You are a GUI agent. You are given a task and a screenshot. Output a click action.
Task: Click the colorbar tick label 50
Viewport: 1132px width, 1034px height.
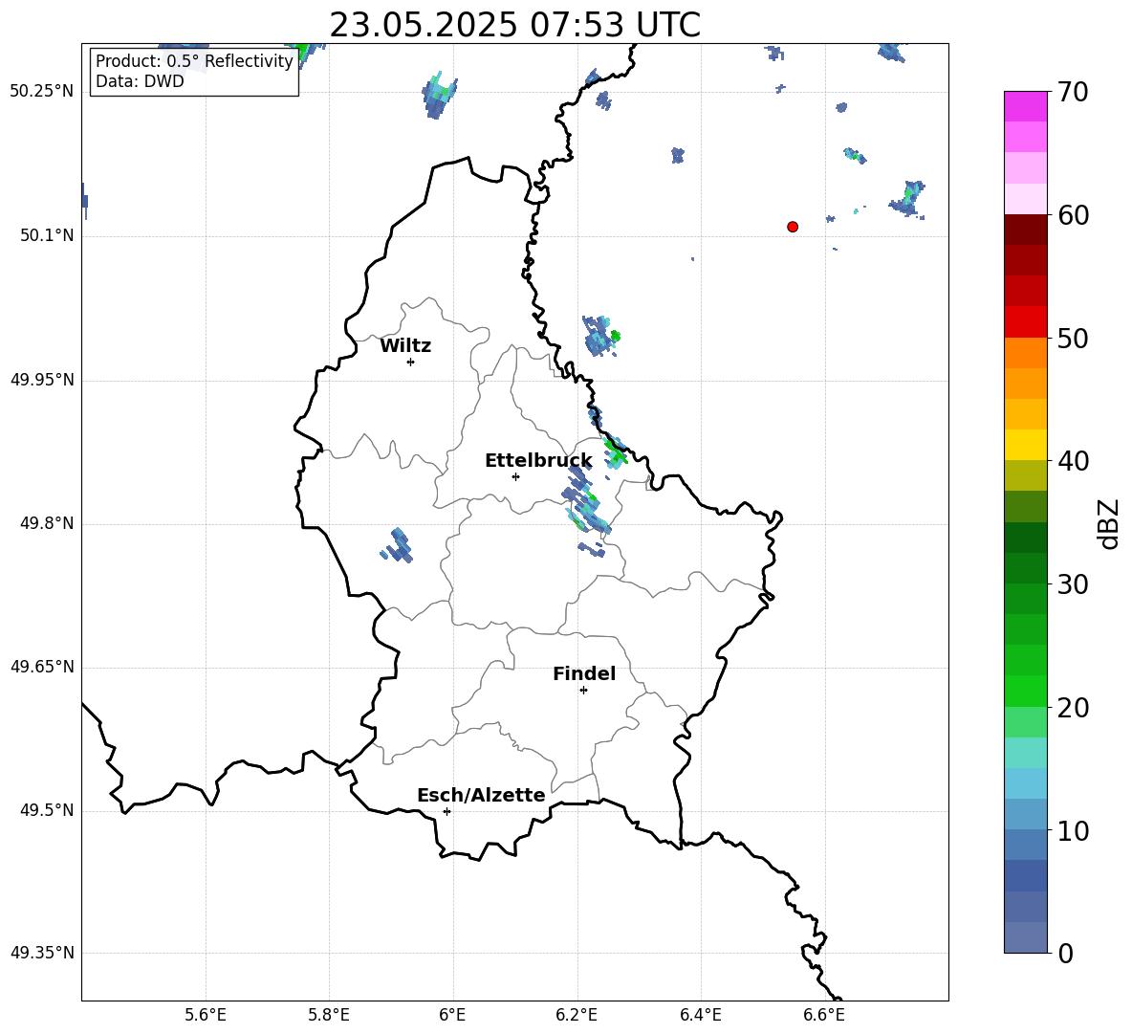tap(1073, 338)
